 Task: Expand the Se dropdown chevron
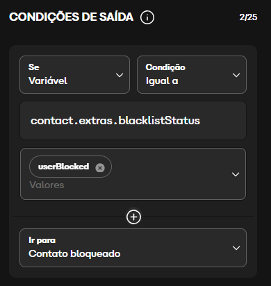(x=120, y=75)
